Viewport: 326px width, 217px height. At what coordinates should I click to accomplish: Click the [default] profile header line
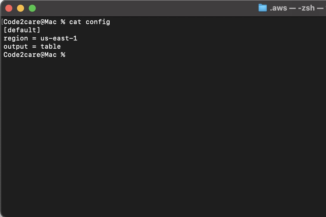tap(23, 30)
